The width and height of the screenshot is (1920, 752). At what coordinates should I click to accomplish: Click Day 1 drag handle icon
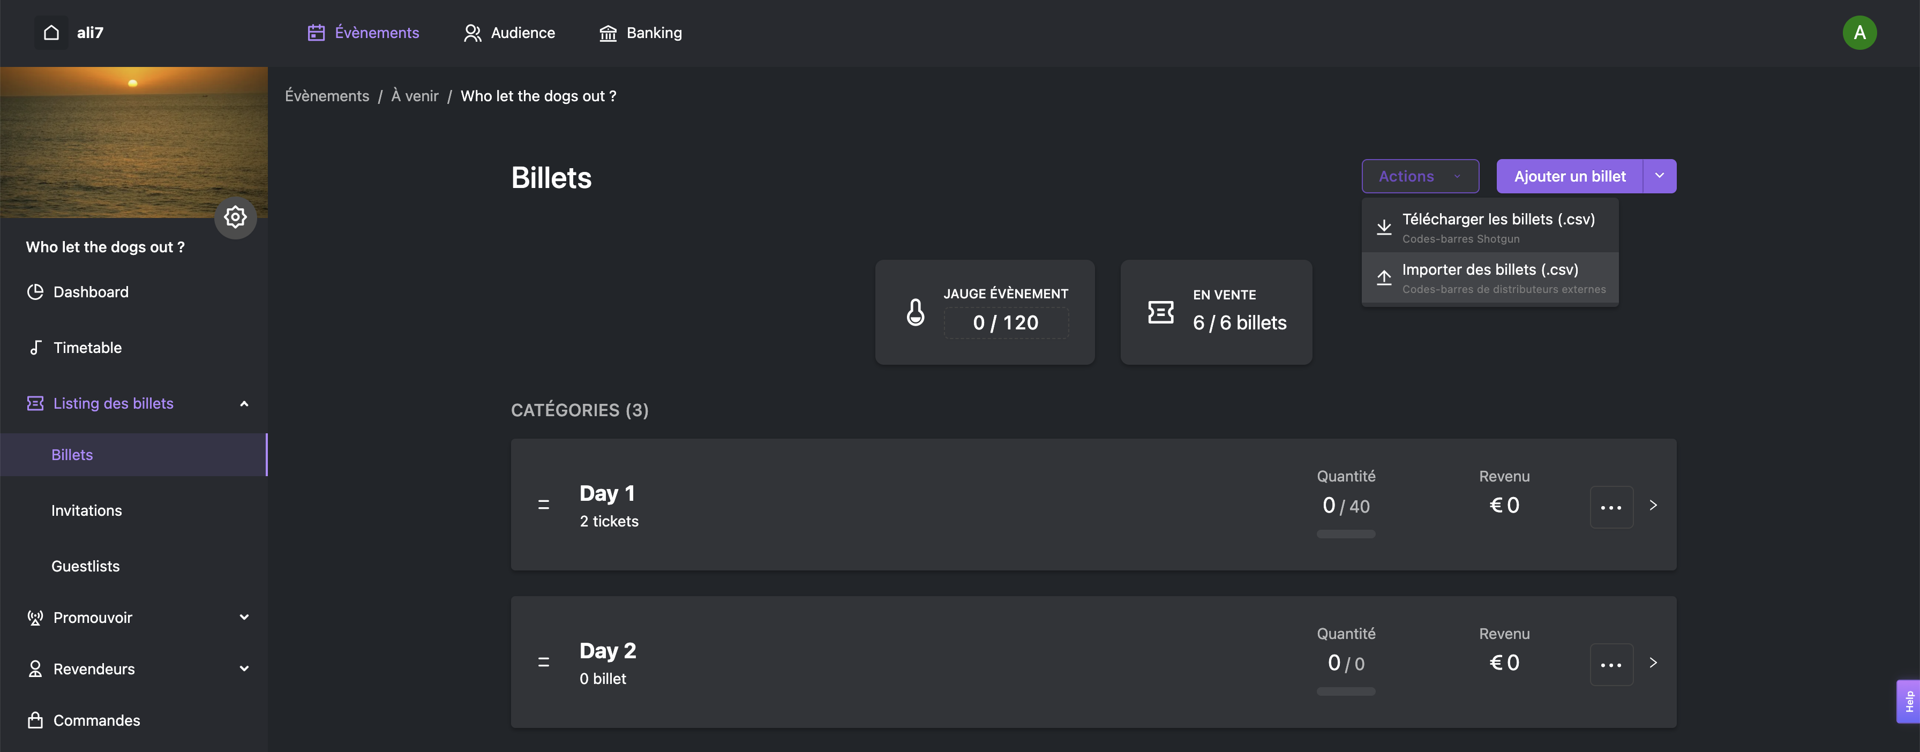click(543, 505)
